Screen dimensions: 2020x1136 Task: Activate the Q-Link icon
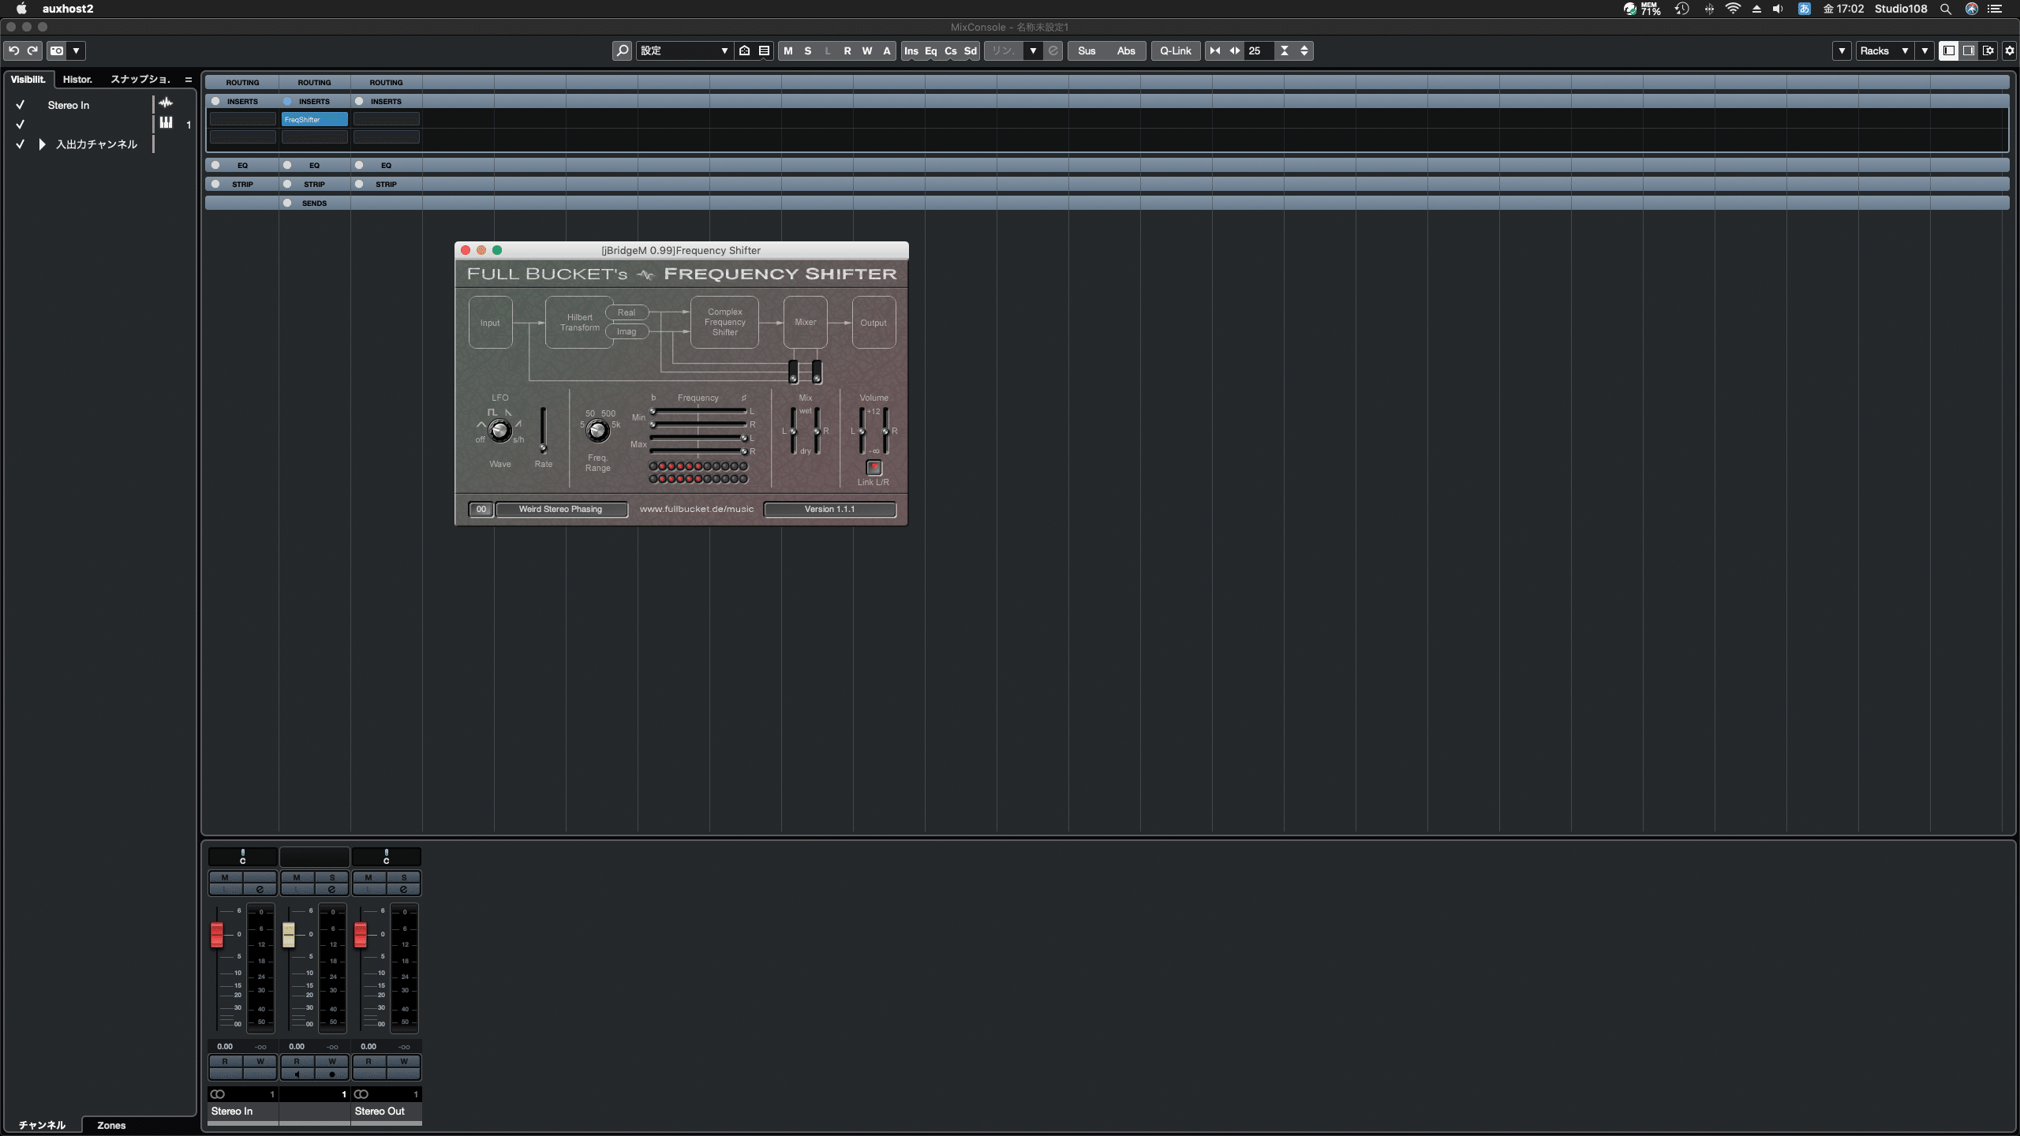pyautogui.click(x=1175, y=50)
